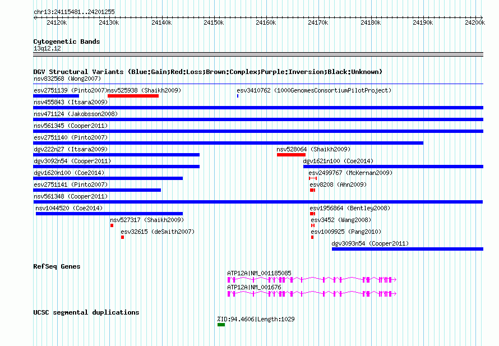The width and height of the screenshot is (499, 346).
Task: Select the esv3452 (Wang2008) label
Action: coord(341,220)
